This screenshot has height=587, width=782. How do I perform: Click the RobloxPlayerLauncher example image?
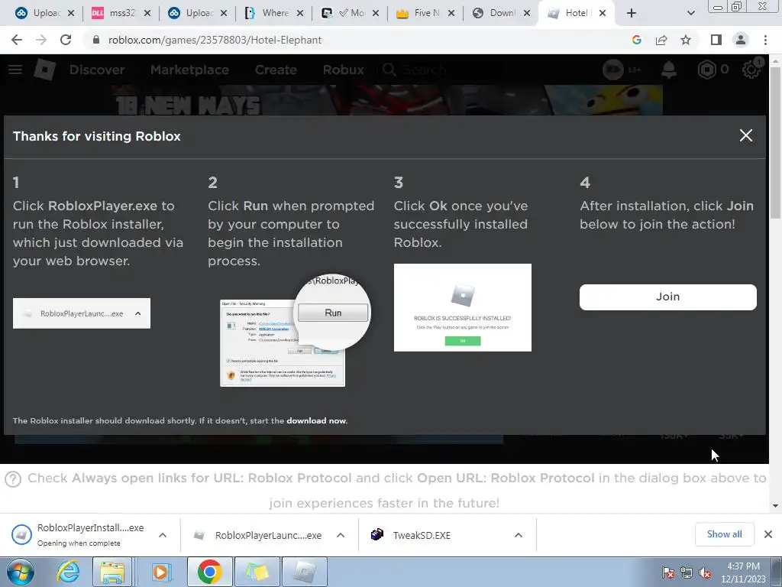tap(82, 313)
